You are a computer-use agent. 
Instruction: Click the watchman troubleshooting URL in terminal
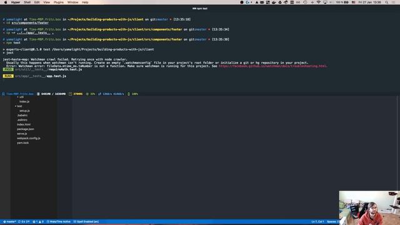pos(272,66)
